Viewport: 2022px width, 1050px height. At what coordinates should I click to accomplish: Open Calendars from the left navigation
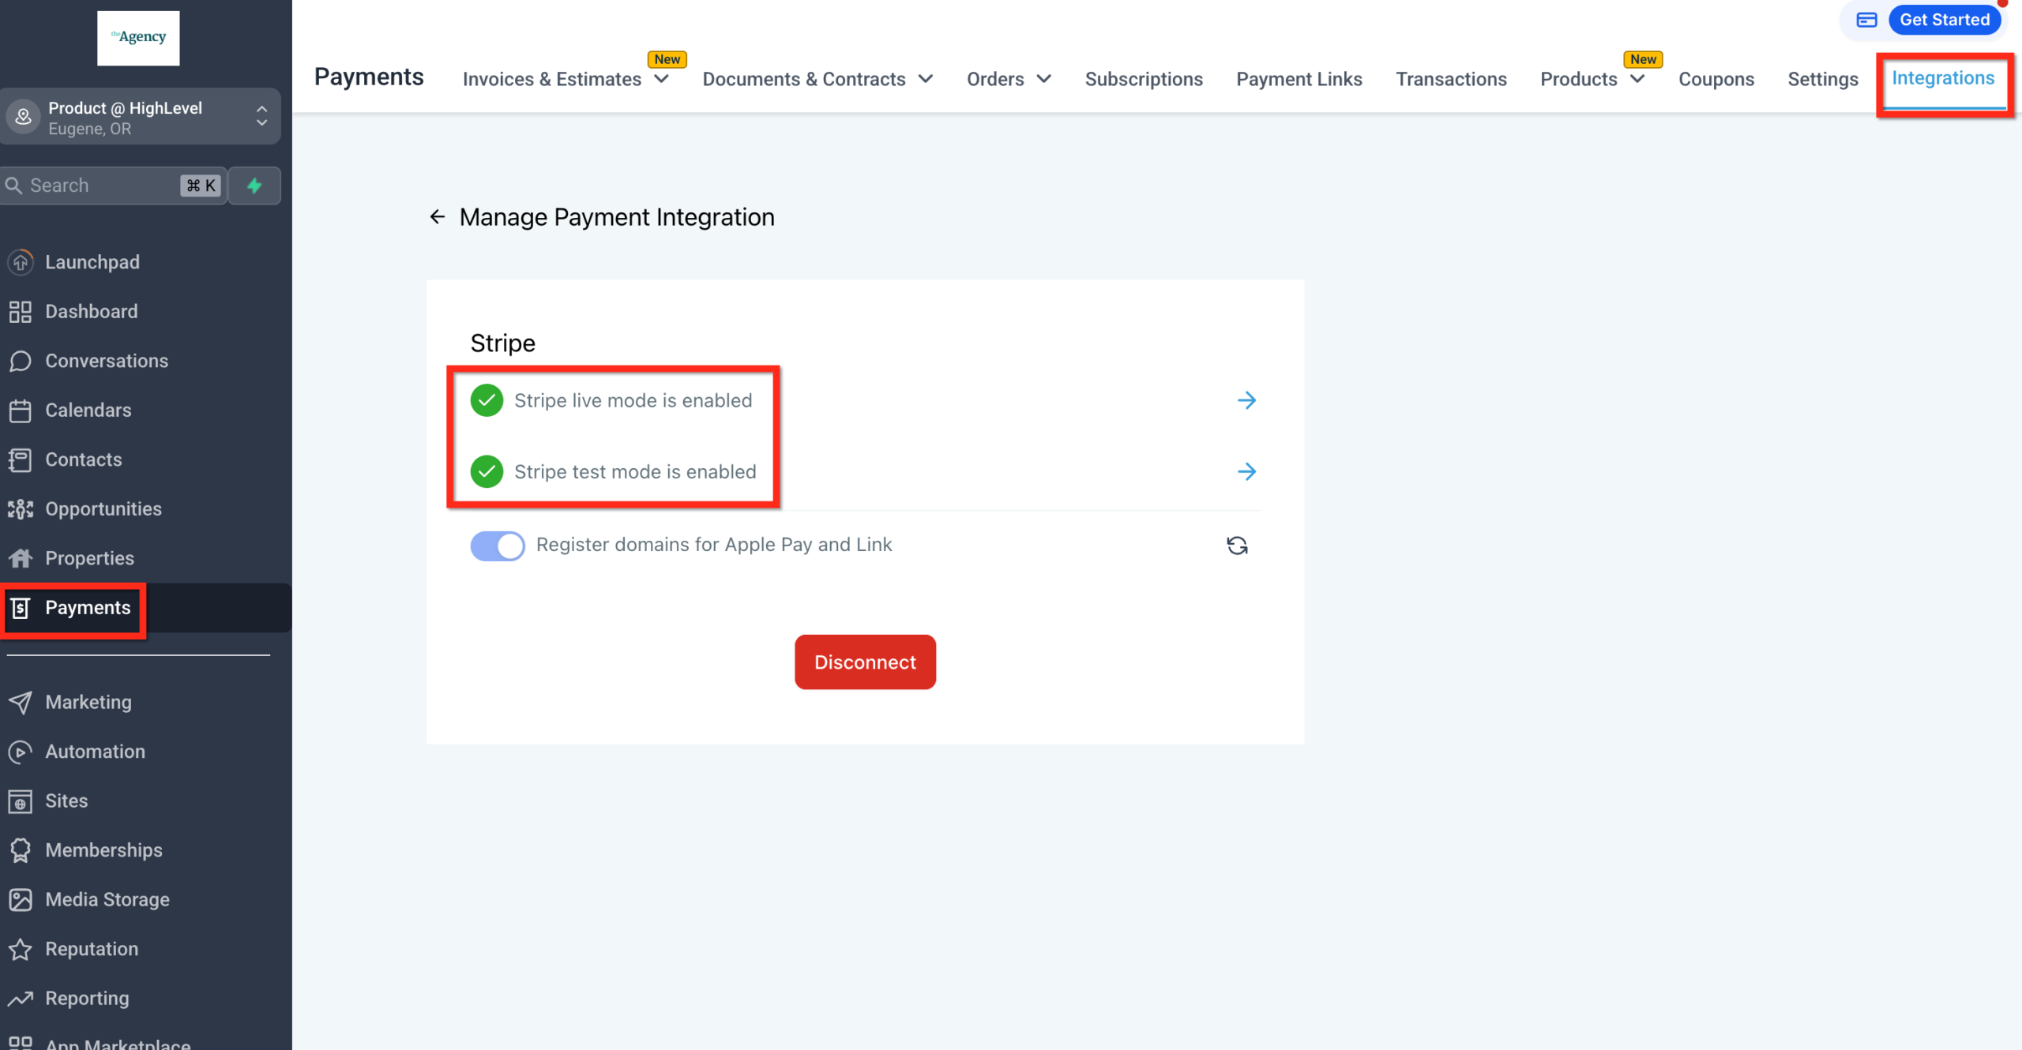point(88,410)
